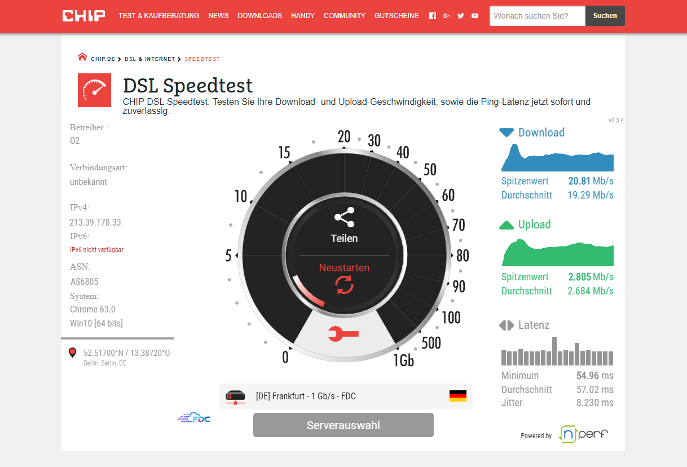Click the version label v2.3.4
Viewport: 687px width, 467px height.
click(x=616, y=121)
